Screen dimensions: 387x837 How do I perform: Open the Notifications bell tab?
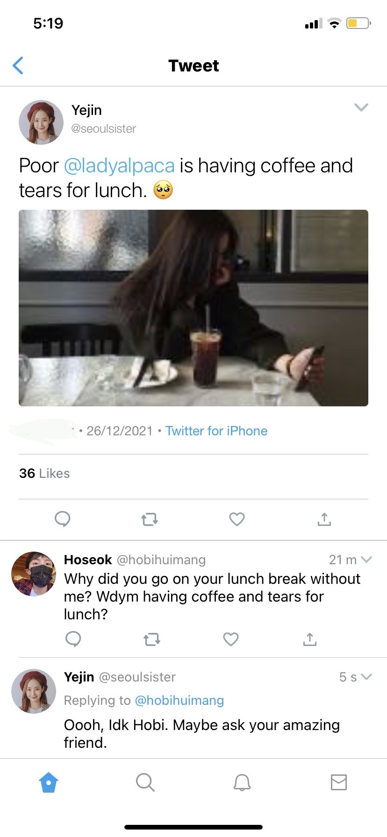pyautogui.click(x=242, y=782)
